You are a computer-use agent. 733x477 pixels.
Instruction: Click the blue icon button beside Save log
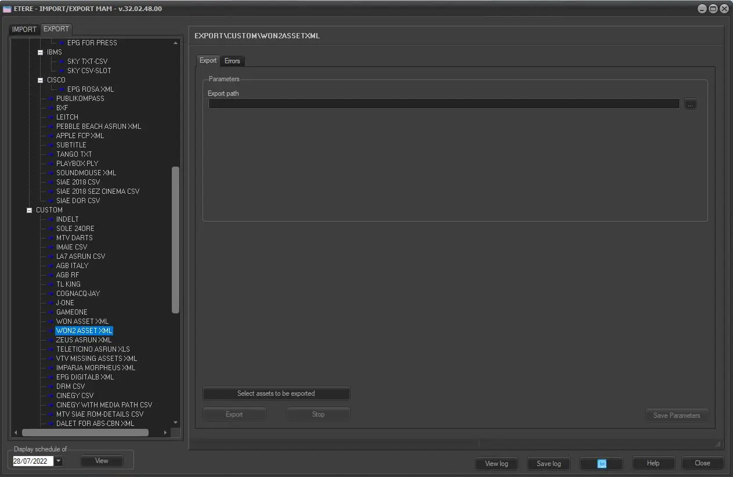click(601, 463)
